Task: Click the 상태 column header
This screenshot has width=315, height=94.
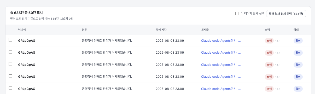Action: coord(296,30)
